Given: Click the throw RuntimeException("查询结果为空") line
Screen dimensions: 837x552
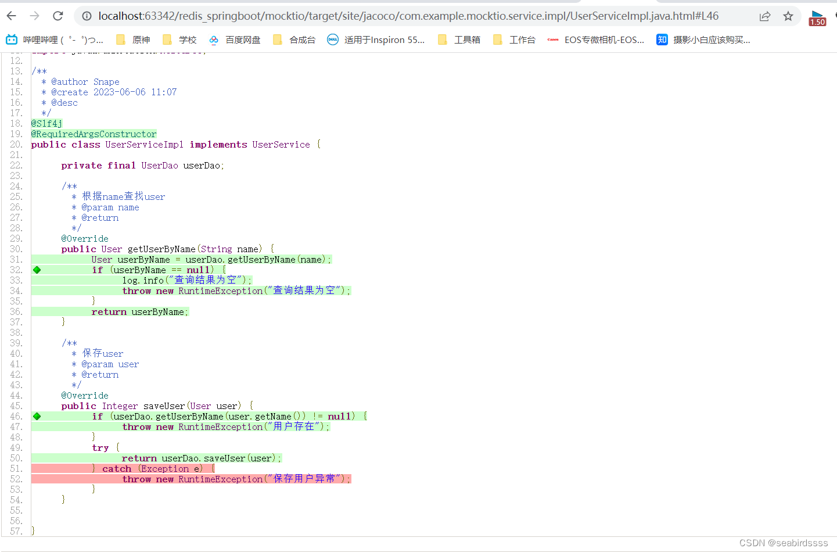Looking at the screenshot, I should point(236,291).
